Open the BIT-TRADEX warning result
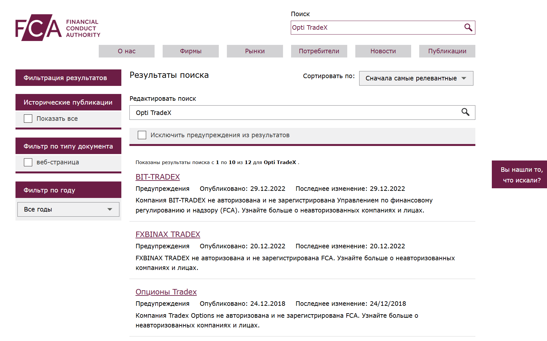Image resolution: width=547 pixels, height=341 pixels. 157,177
